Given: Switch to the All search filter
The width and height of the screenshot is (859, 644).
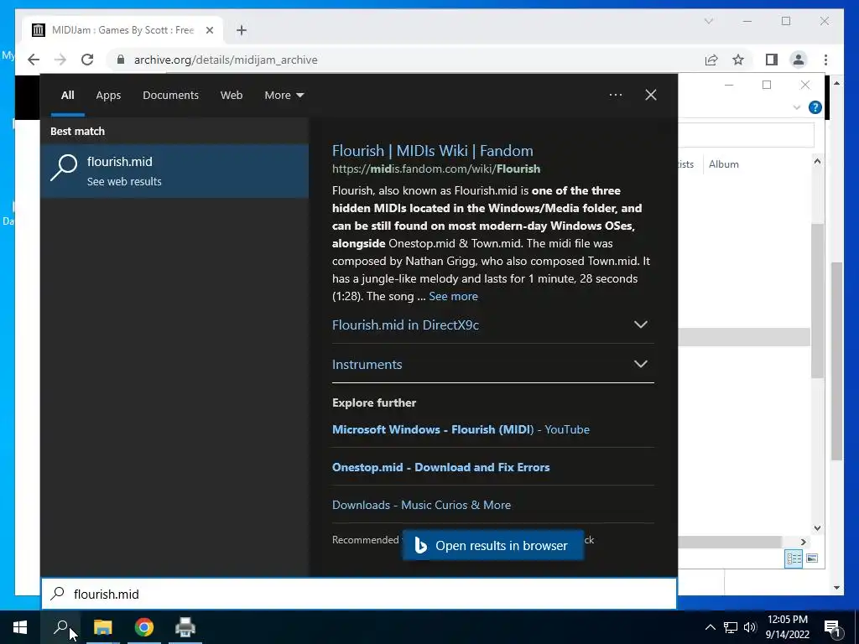Looking at the screenshot, I should tap(67, 96).
